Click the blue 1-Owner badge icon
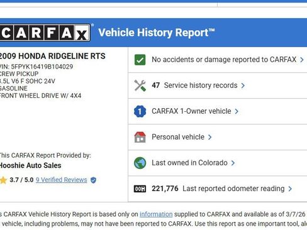 140,111
